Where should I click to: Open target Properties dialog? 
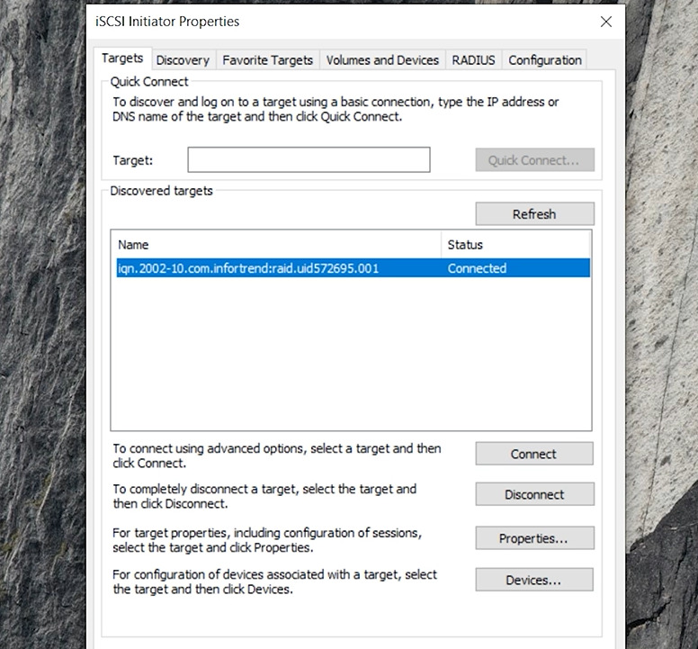pos(534,537)
